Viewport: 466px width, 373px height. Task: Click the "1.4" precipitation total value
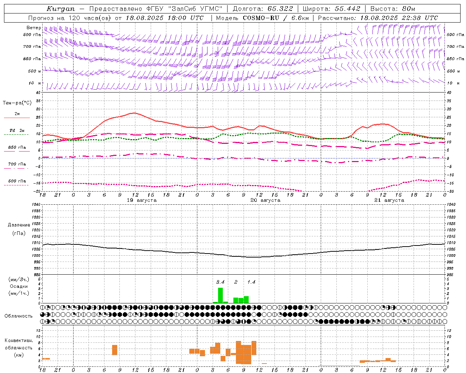[251, 282]
